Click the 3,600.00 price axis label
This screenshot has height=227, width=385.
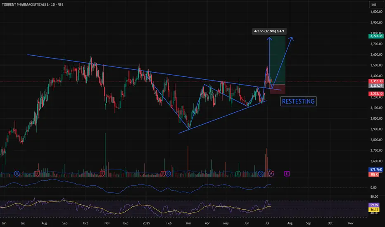(376, 54)
